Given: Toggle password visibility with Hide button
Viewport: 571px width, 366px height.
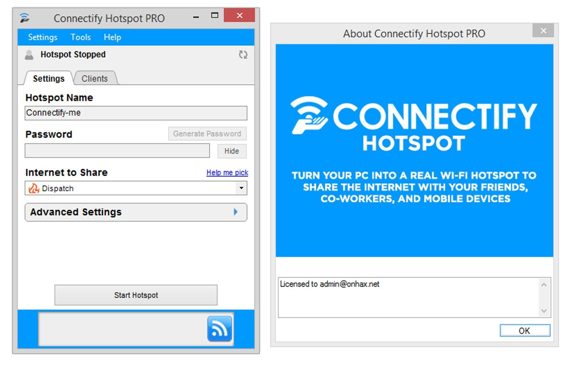Looking at the screenshot, I should click(232, 151).
